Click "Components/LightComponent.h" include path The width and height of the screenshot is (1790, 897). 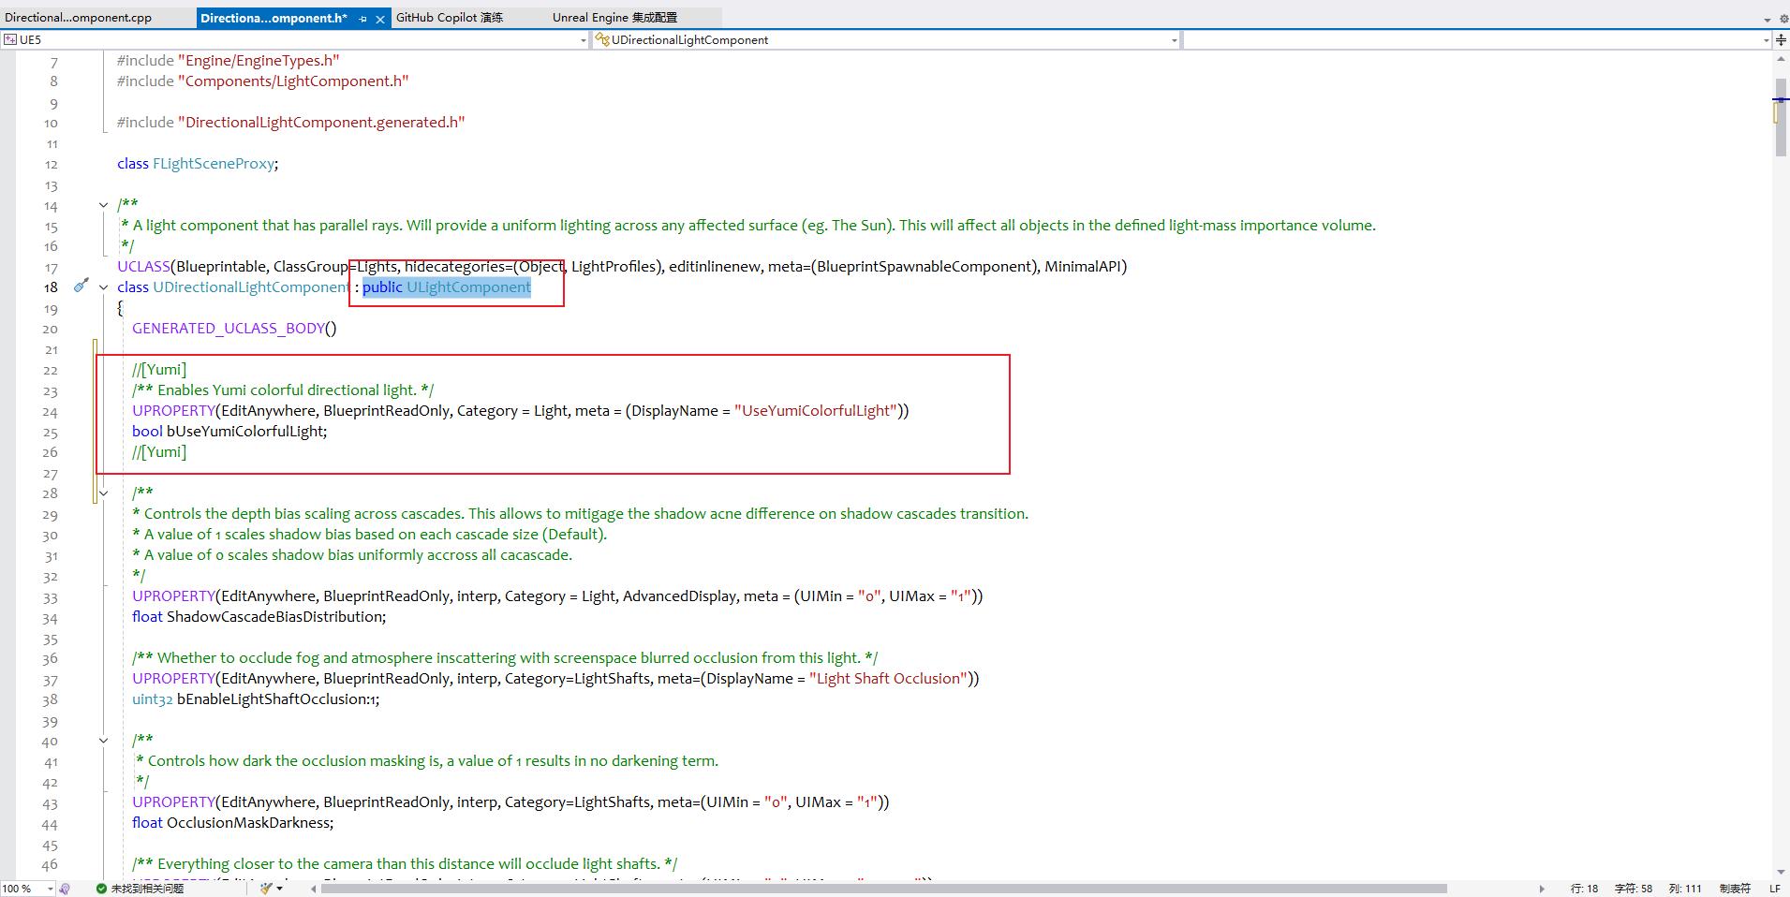point(293,81)
